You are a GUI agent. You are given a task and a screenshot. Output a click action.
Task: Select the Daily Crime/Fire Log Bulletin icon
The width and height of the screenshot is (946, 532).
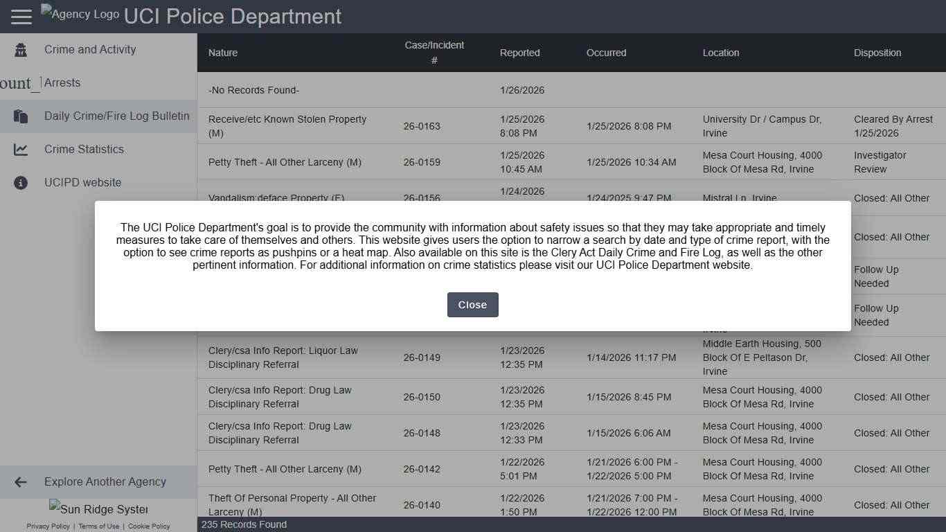pyautogui.click(x=20, y=116)
